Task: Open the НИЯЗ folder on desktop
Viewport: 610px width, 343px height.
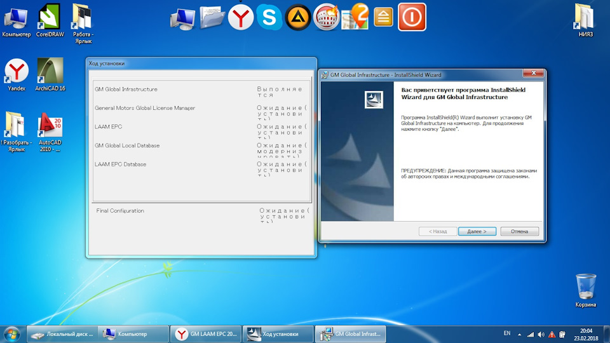Action: tap(585, 20)
